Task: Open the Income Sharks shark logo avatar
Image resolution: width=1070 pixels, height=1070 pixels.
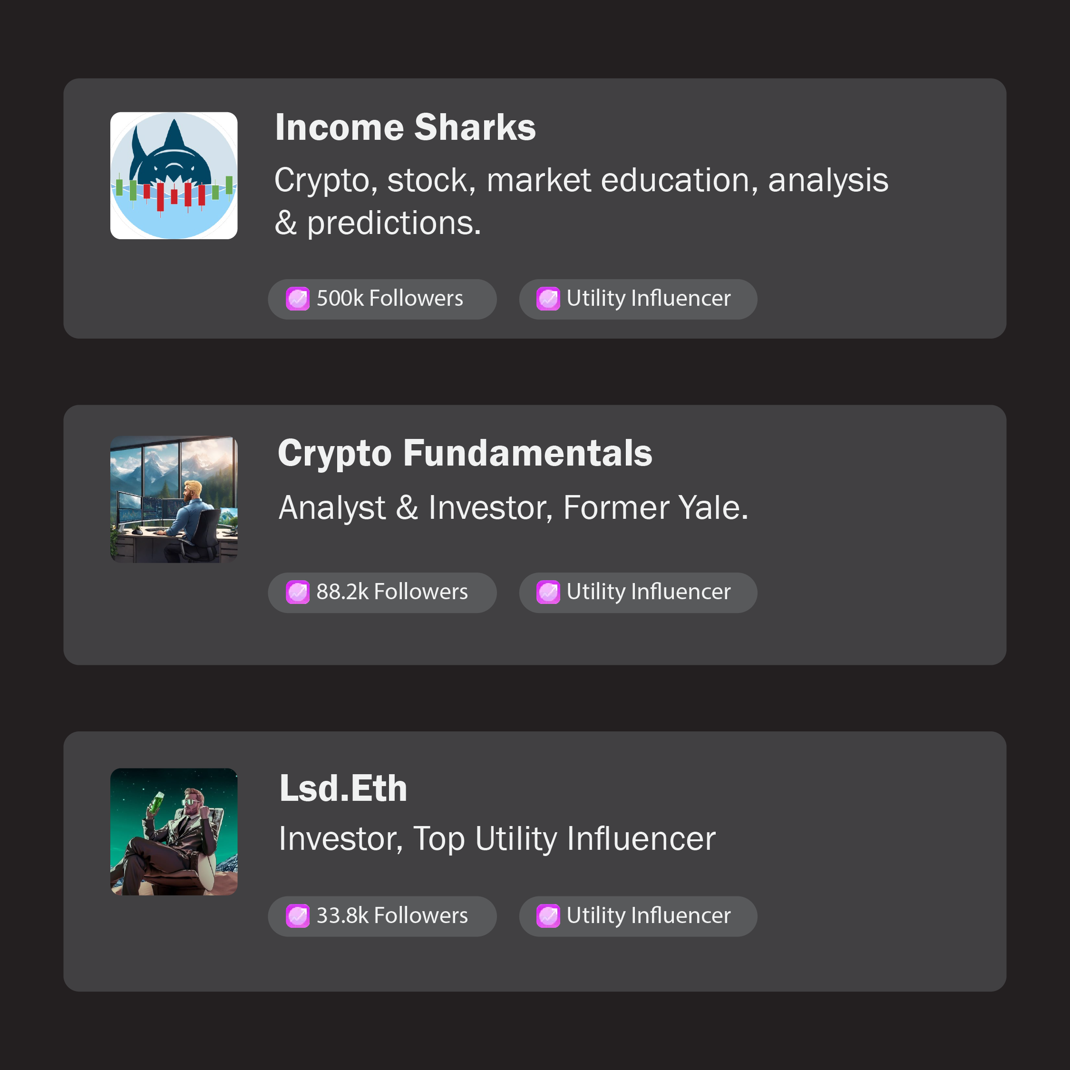Action: coord(174,175)
